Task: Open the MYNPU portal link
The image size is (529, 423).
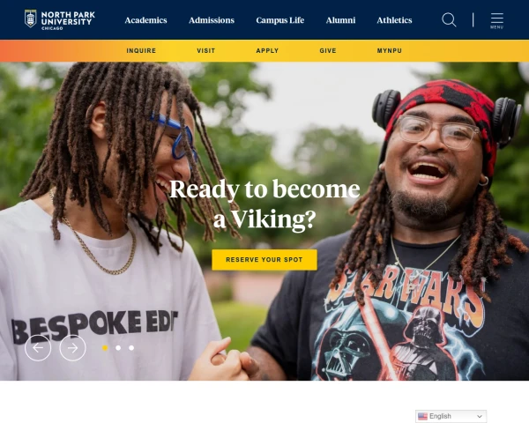Action: (x=390, y=50)
